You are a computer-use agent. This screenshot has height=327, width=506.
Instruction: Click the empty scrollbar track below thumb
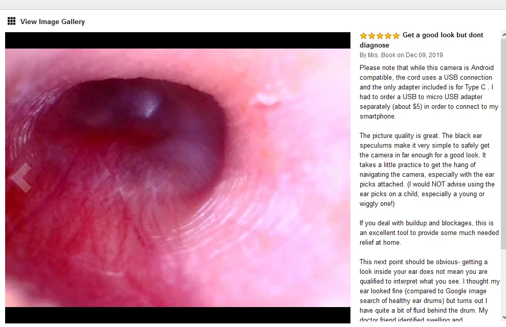pos(503,282)
